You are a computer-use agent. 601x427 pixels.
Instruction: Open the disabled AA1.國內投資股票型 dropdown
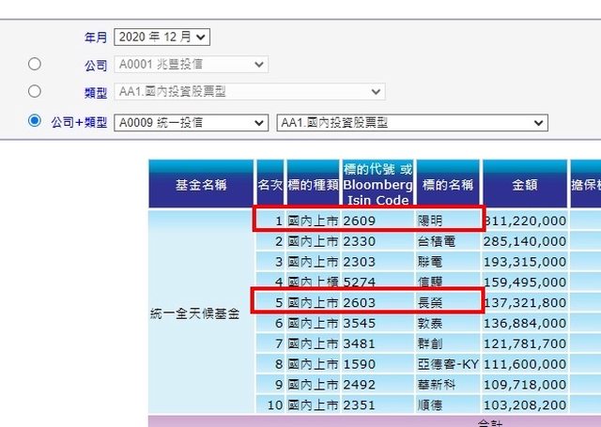(x=249, y=92)
